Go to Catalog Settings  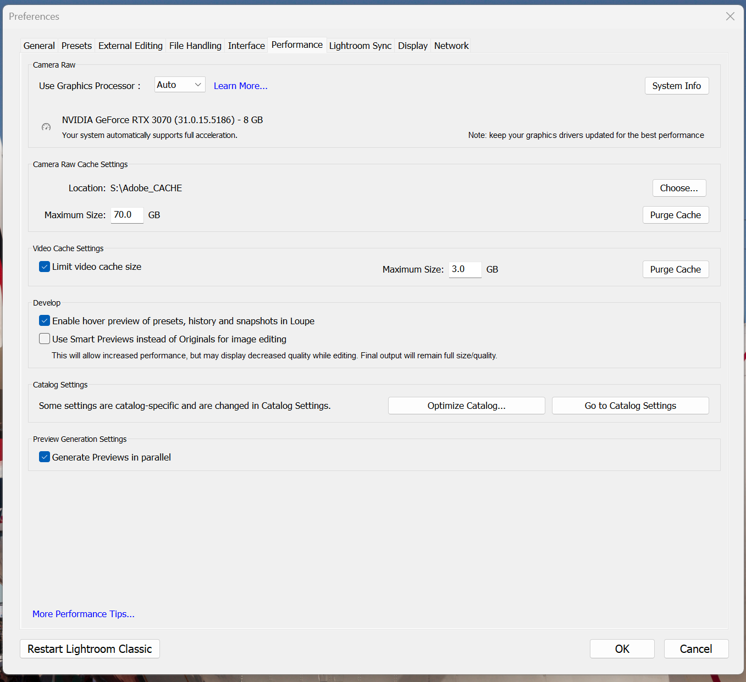(x=630, y=405)
